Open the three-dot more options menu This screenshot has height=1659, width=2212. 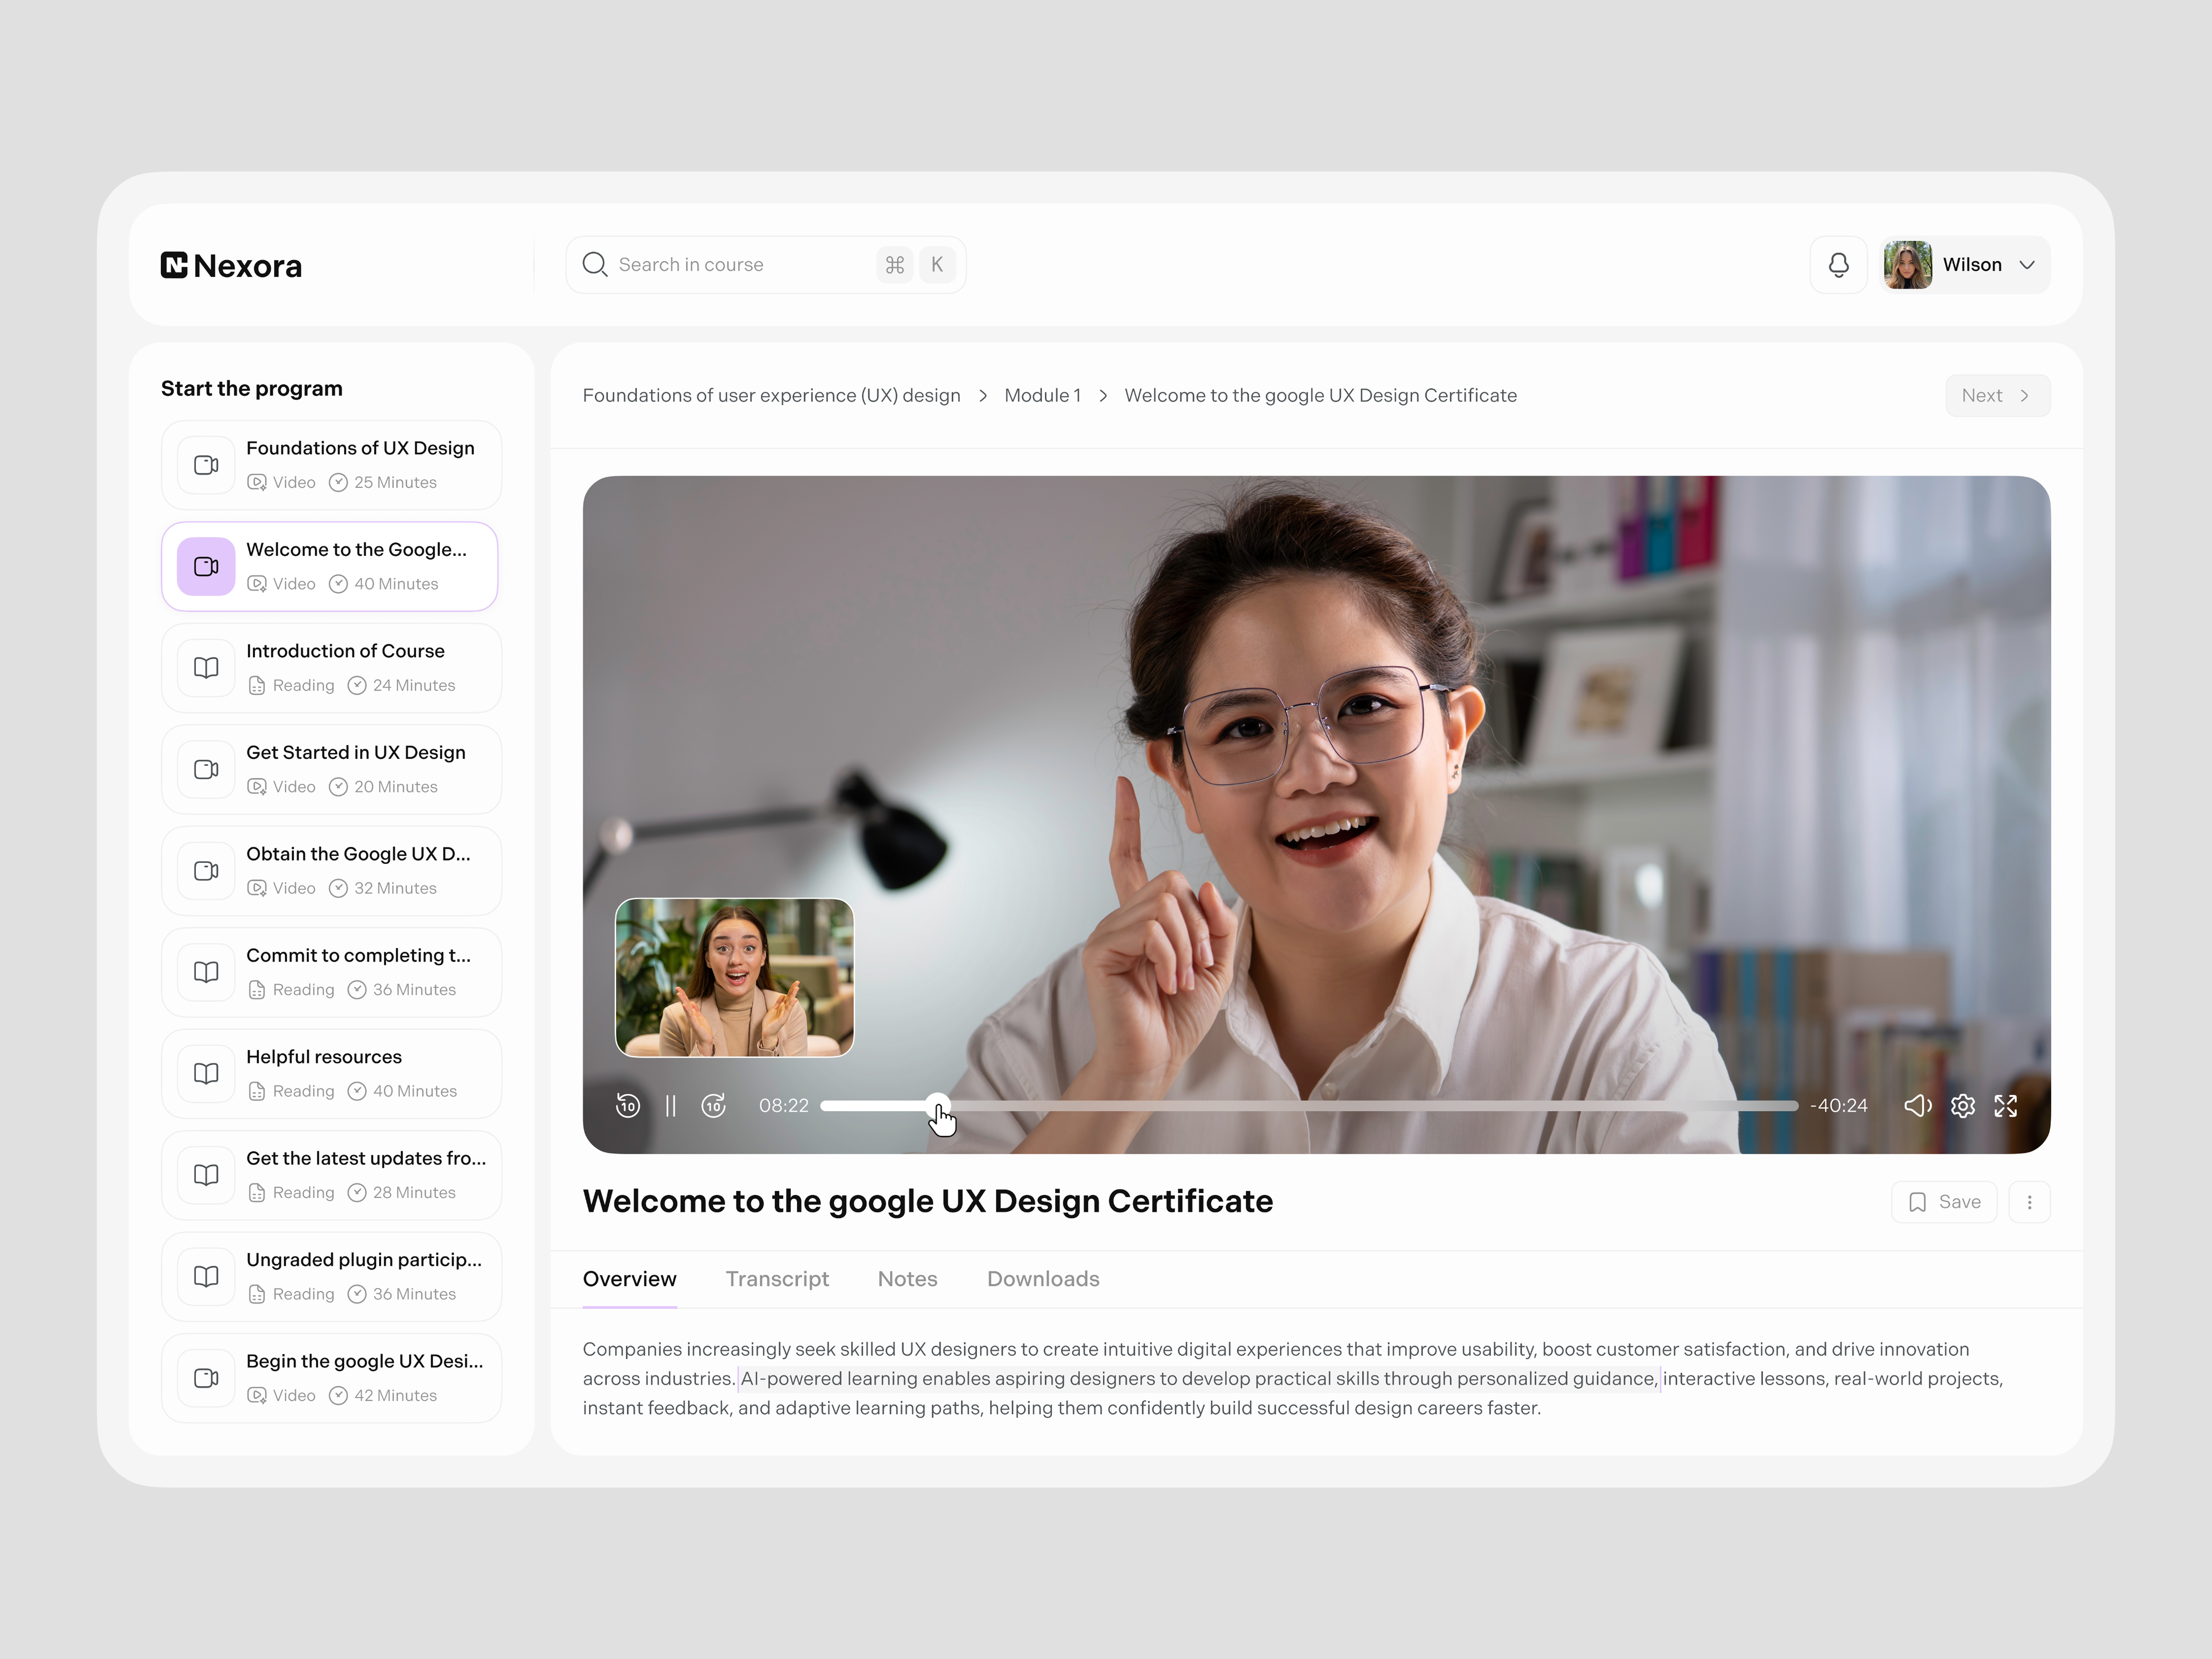coord(2029,1202)
